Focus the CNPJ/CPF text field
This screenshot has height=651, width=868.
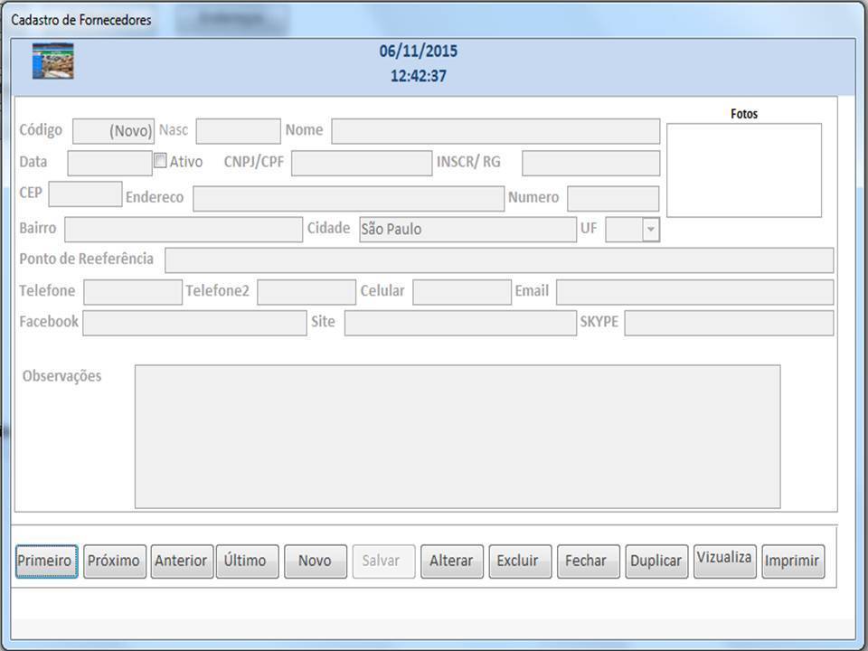click(361, 163)
